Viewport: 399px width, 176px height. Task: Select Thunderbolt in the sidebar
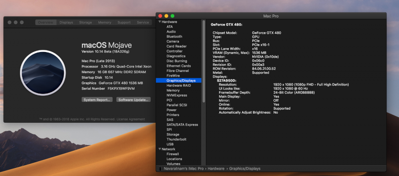[x=176, y=139]
